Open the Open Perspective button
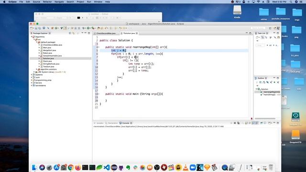This screenshot has width=306, height=172. point(270,28)
